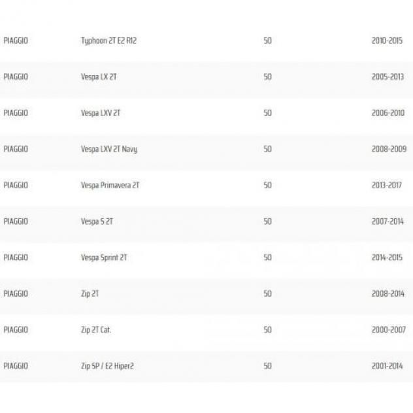The image size is (413, 413).
Task: Click the 2014-2015 year range
Action: tap(387, 257)
